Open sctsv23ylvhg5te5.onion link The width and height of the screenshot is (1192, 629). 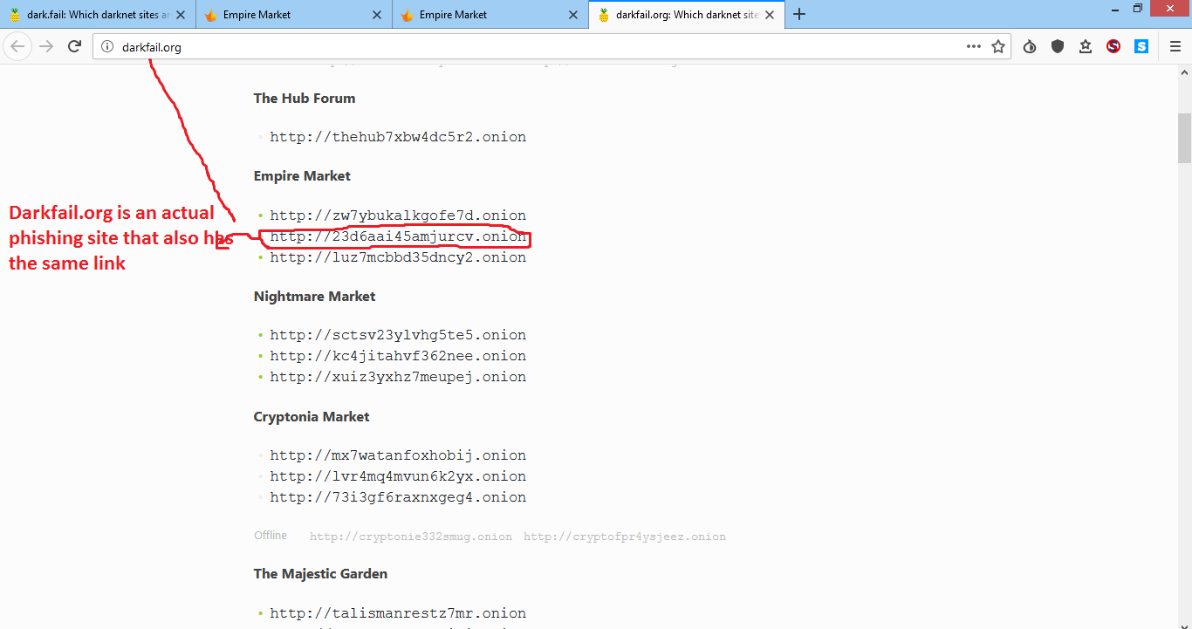coord(398,335)
